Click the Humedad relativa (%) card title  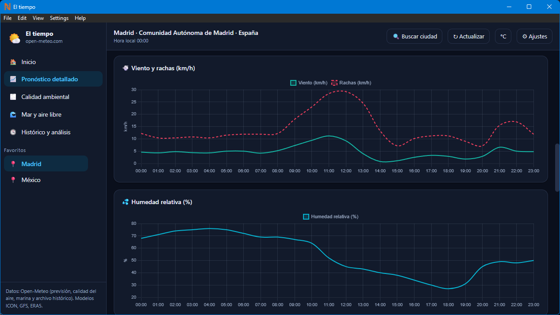coord(161,202)
